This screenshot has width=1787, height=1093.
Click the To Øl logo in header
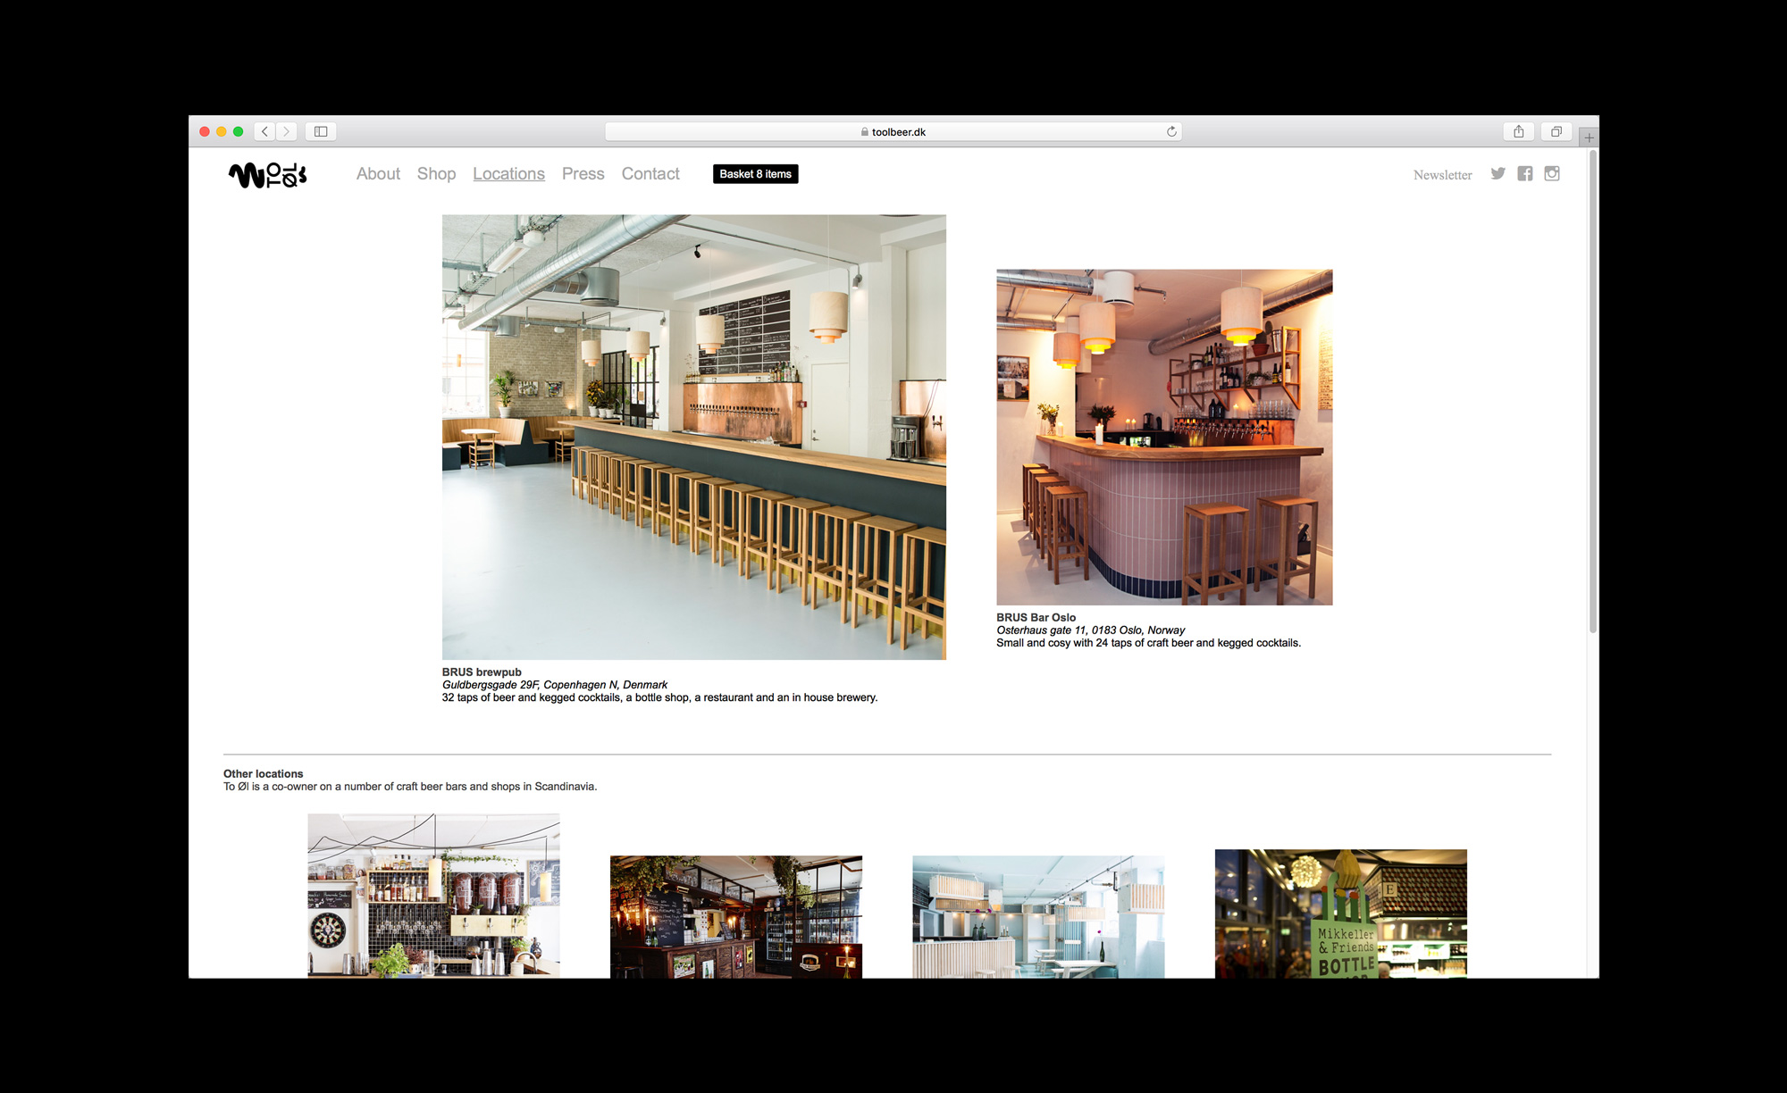coord(268,175)
